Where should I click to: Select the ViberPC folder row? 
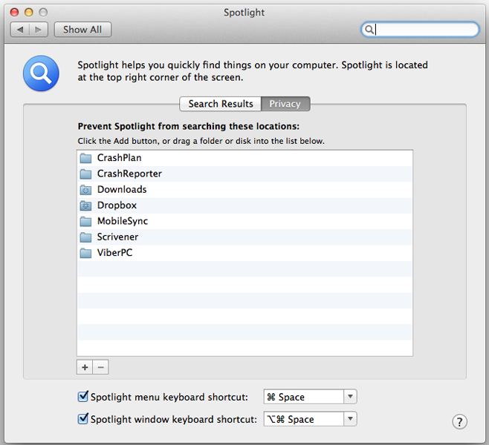tap(244, 253)
